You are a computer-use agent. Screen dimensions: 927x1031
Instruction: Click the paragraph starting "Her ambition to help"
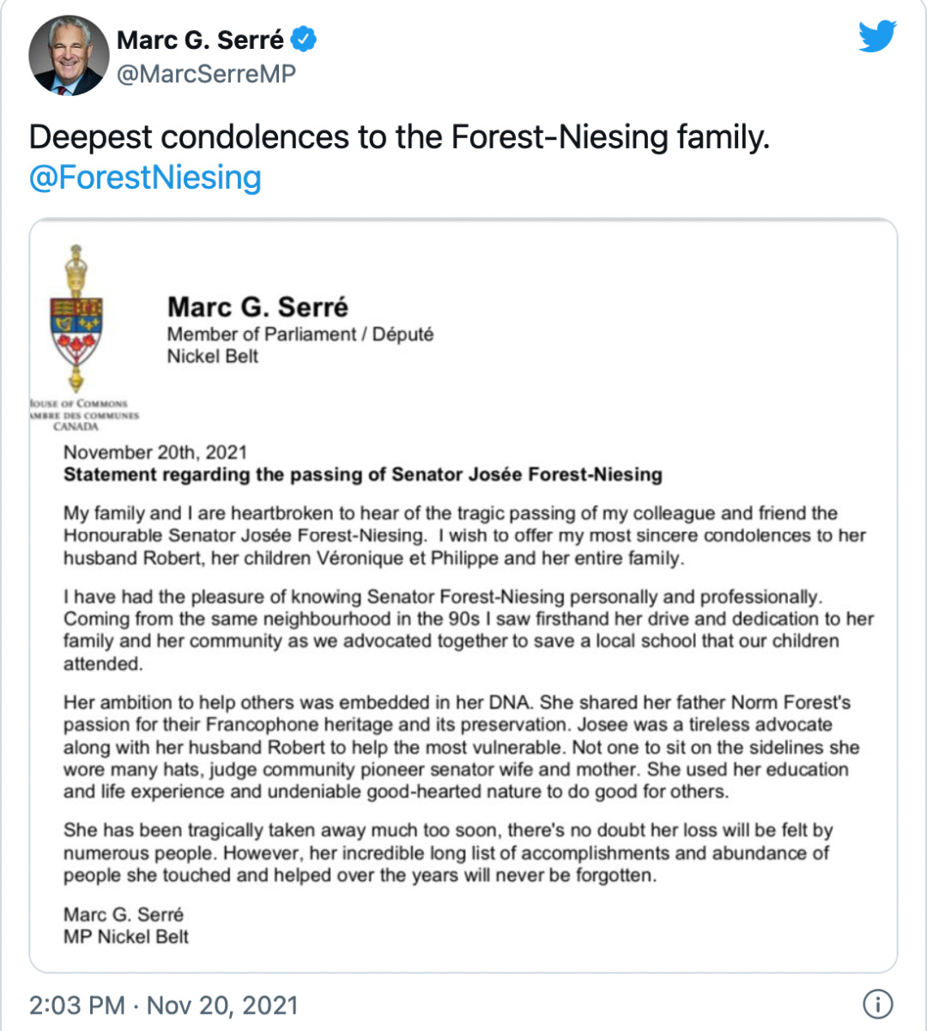pyautogui.click(x=462, y=746)
